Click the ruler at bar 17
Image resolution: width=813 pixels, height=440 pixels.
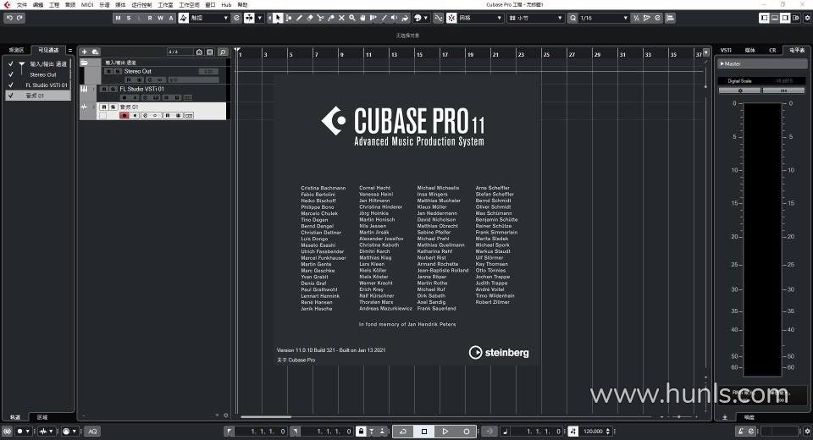pos(445,54)
